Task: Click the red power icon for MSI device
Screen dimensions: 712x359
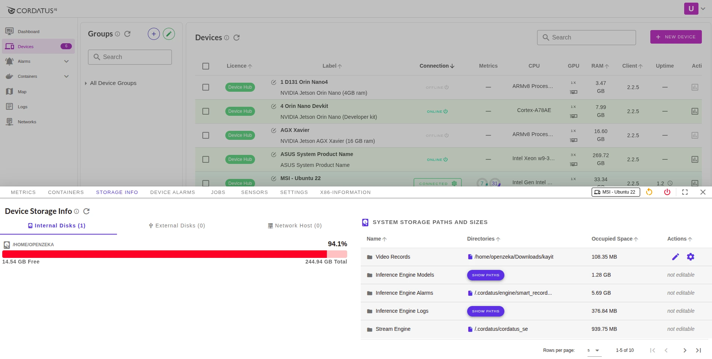Action: point(667,192)
